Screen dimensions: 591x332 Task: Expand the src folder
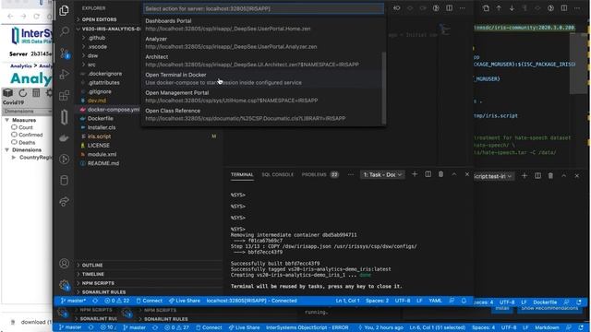click(91, 65)
